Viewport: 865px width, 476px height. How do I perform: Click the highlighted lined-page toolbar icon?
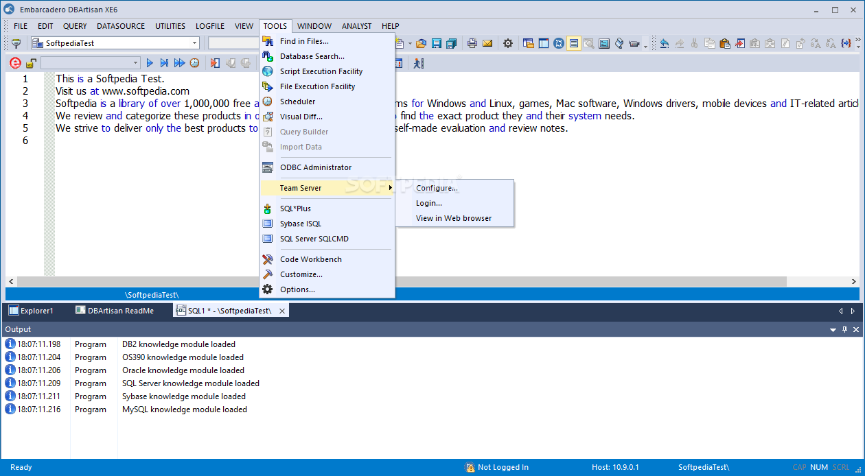[x=574, y=43]
